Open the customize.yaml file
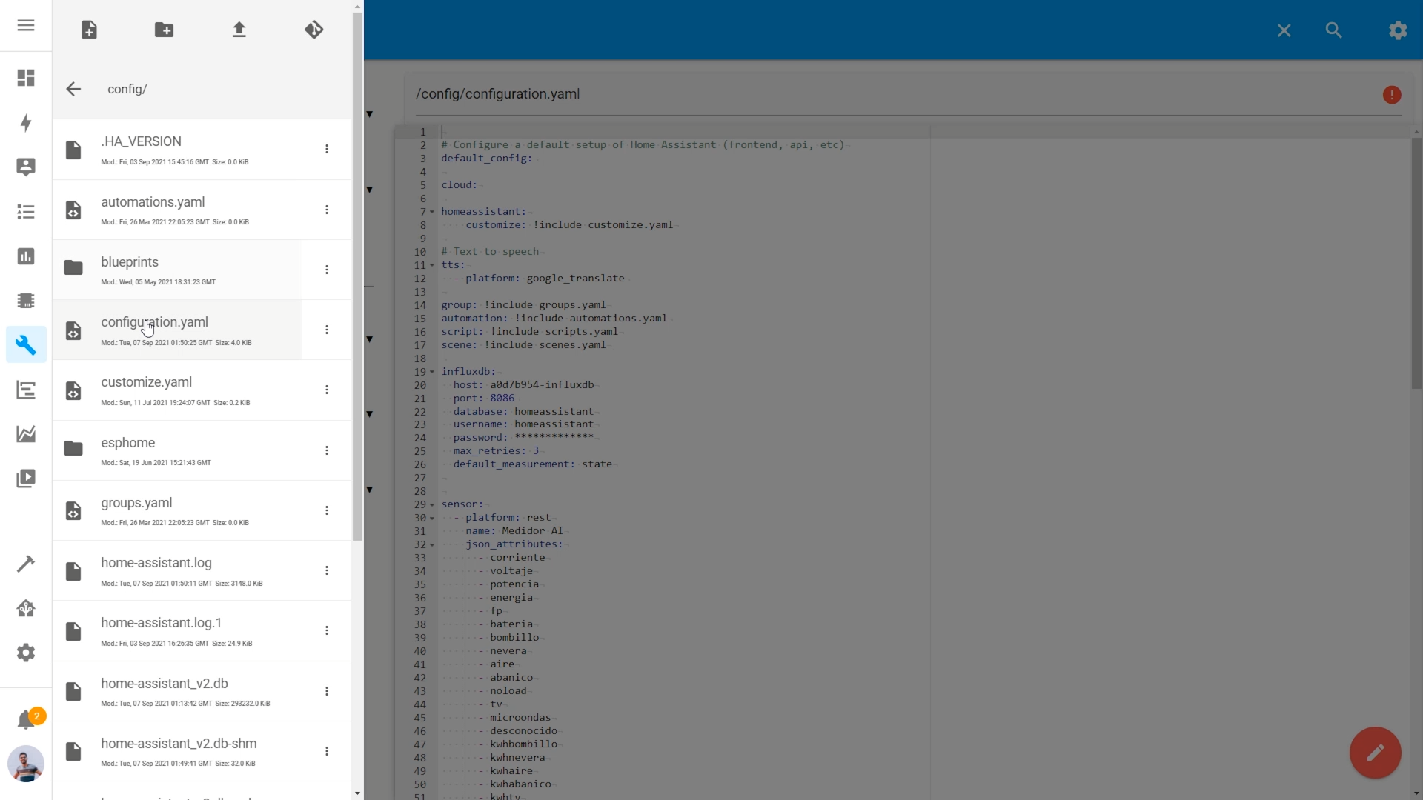Image resolution: width=1423 pixels, height=800 pixels. tap(147, 382)
